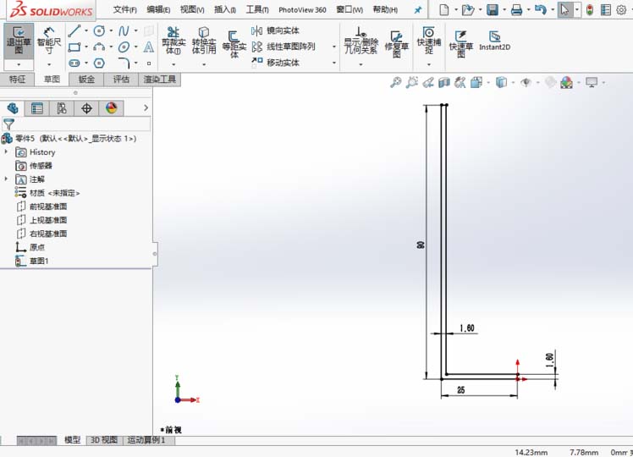Switch to Render Tools (渲染工具) tab

coord(159,79)
